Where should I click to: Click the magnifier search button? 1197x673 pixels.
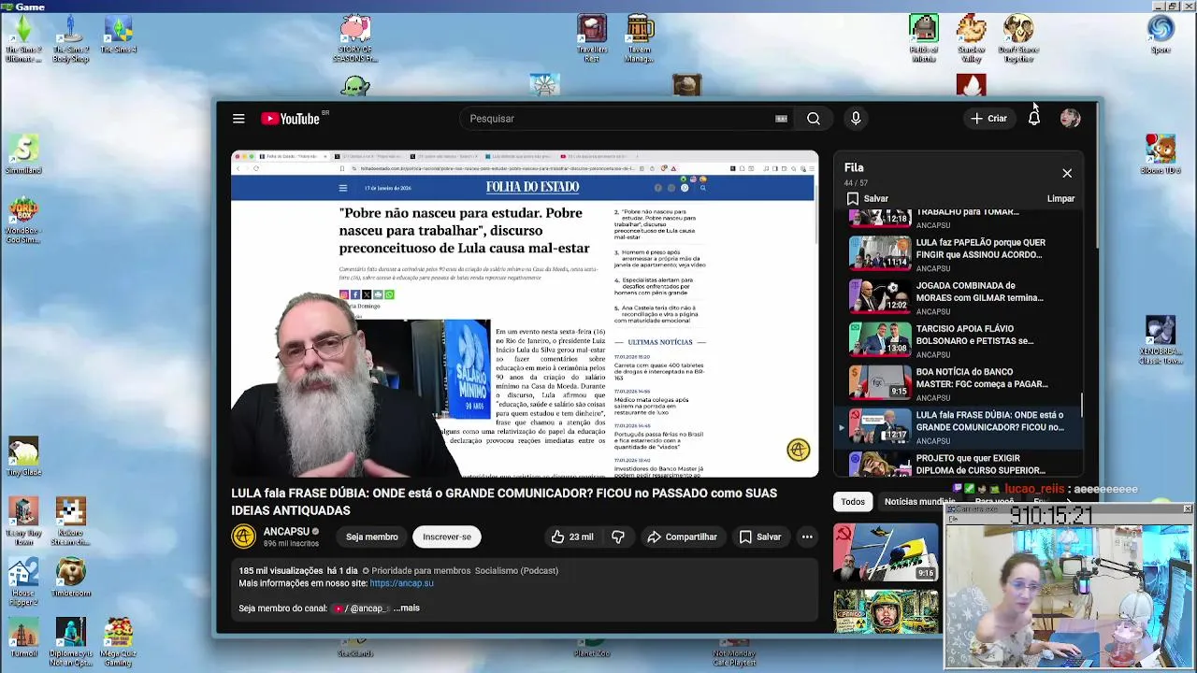tap(814, 119)
